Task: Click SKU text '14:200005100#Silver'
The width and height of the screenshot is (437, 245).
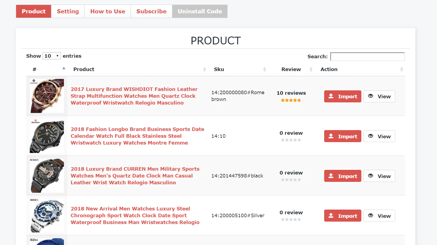Action: (x=238, y=215)
